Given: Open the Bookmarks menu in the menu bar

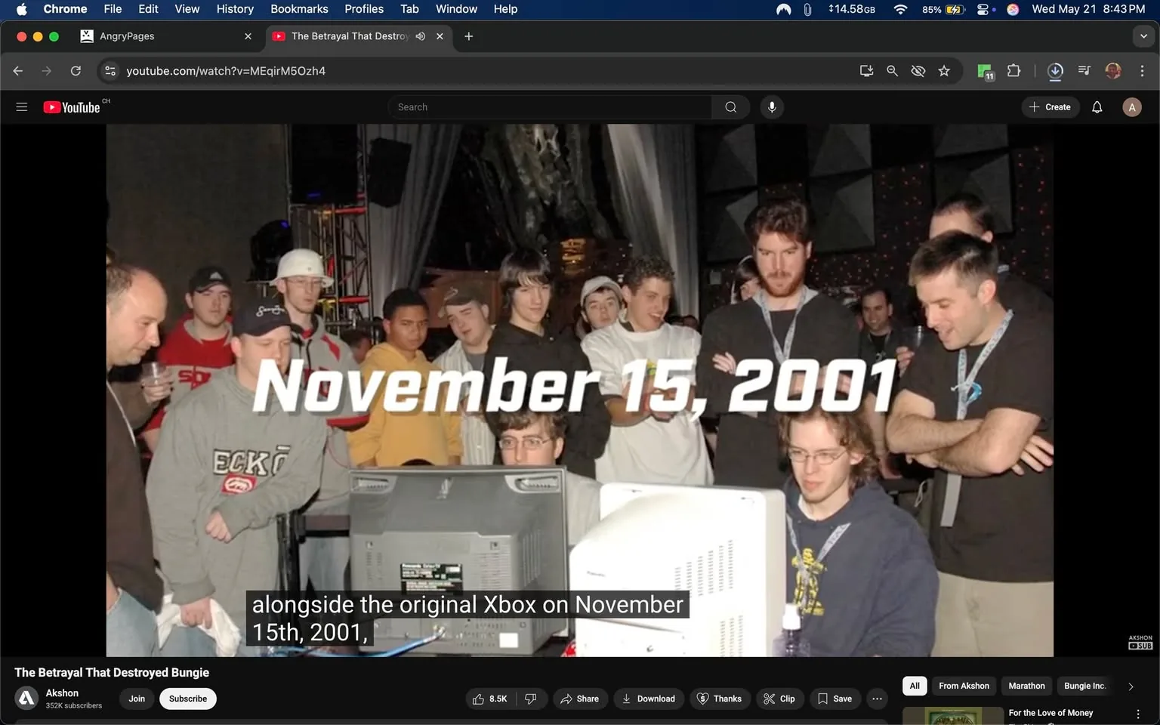Looking at the screenshot, I should tap(298, 9).
